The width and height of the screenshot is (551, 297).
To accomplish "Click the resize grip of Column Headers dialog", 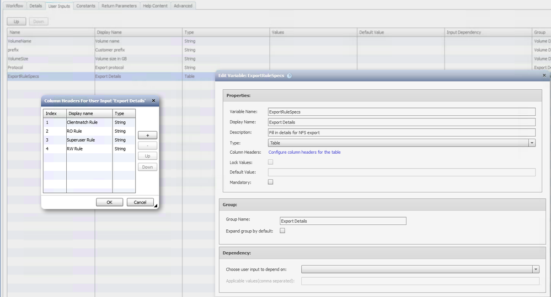I will pos(156,206).
